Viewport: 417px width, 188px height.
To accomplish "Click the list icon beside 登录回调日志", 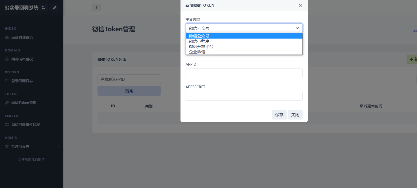I will coord(7,81).
